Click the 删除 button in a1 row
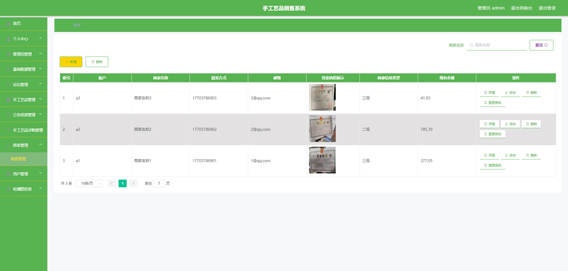 (532, 155)
